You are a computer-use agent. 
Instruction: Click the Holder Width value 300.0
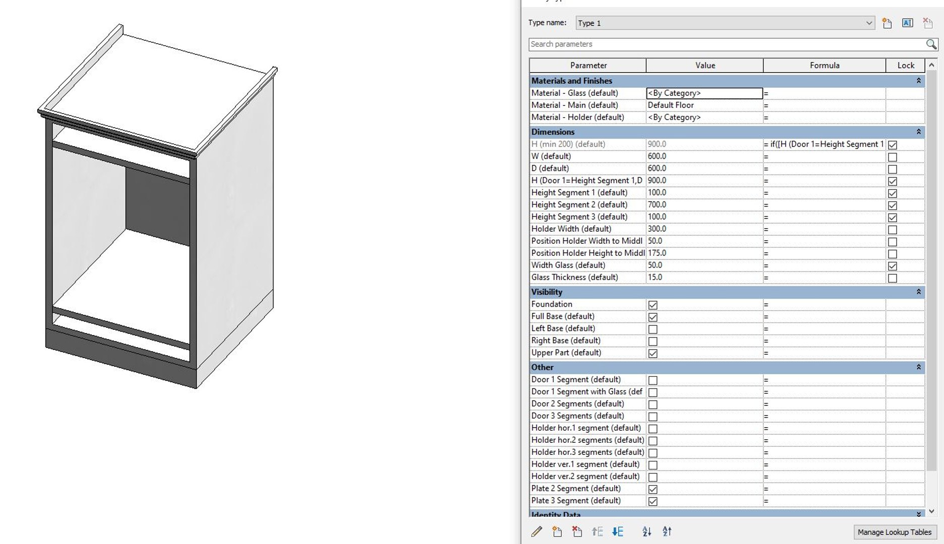point(704,229)
